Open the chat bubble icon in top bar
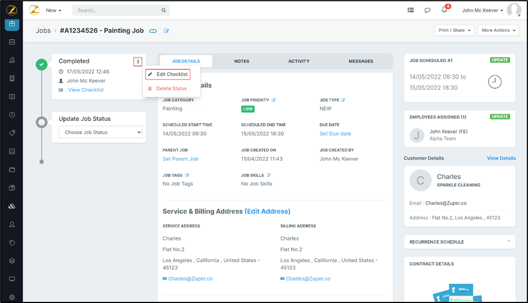 tap(427, 10)
